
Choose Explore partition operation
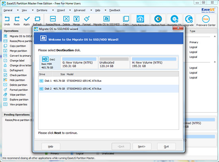tap(19, 100)
